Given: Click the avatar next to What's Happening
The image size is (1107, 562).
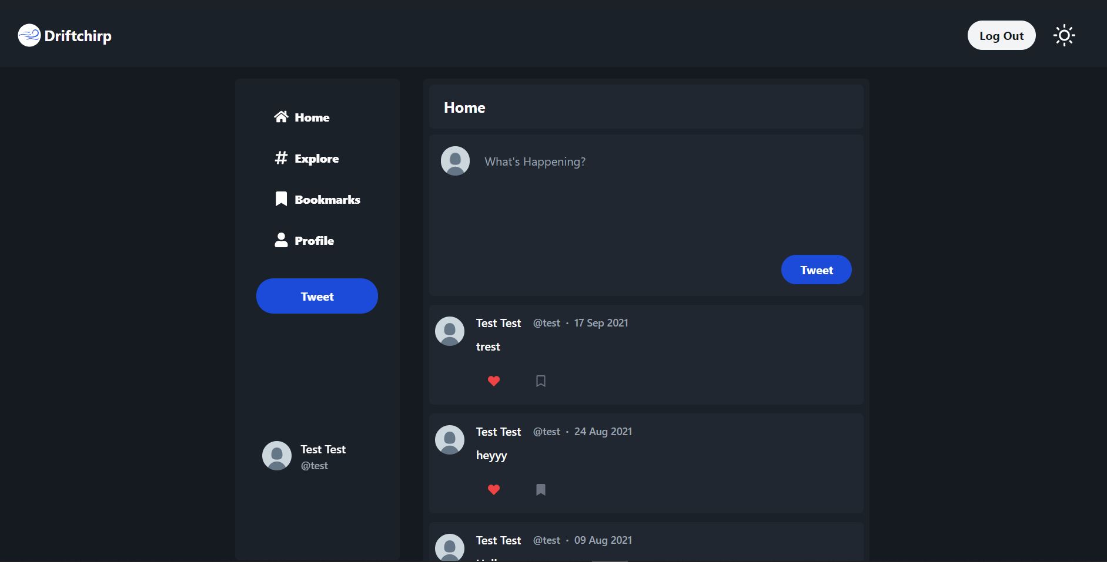Looking at the screenshot, I should coord(454,160).
